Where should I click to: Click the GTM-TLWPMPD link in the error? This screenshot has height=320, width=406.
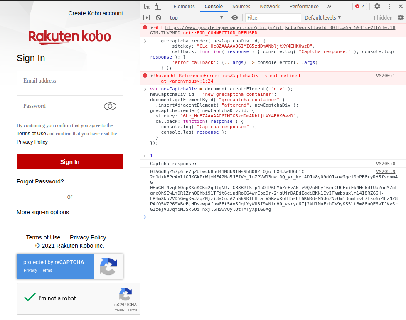pos(165,33)
